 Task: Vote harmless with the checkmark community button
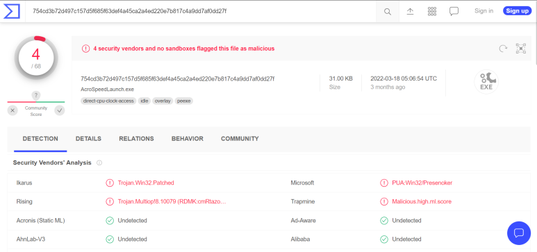[60, 110]
